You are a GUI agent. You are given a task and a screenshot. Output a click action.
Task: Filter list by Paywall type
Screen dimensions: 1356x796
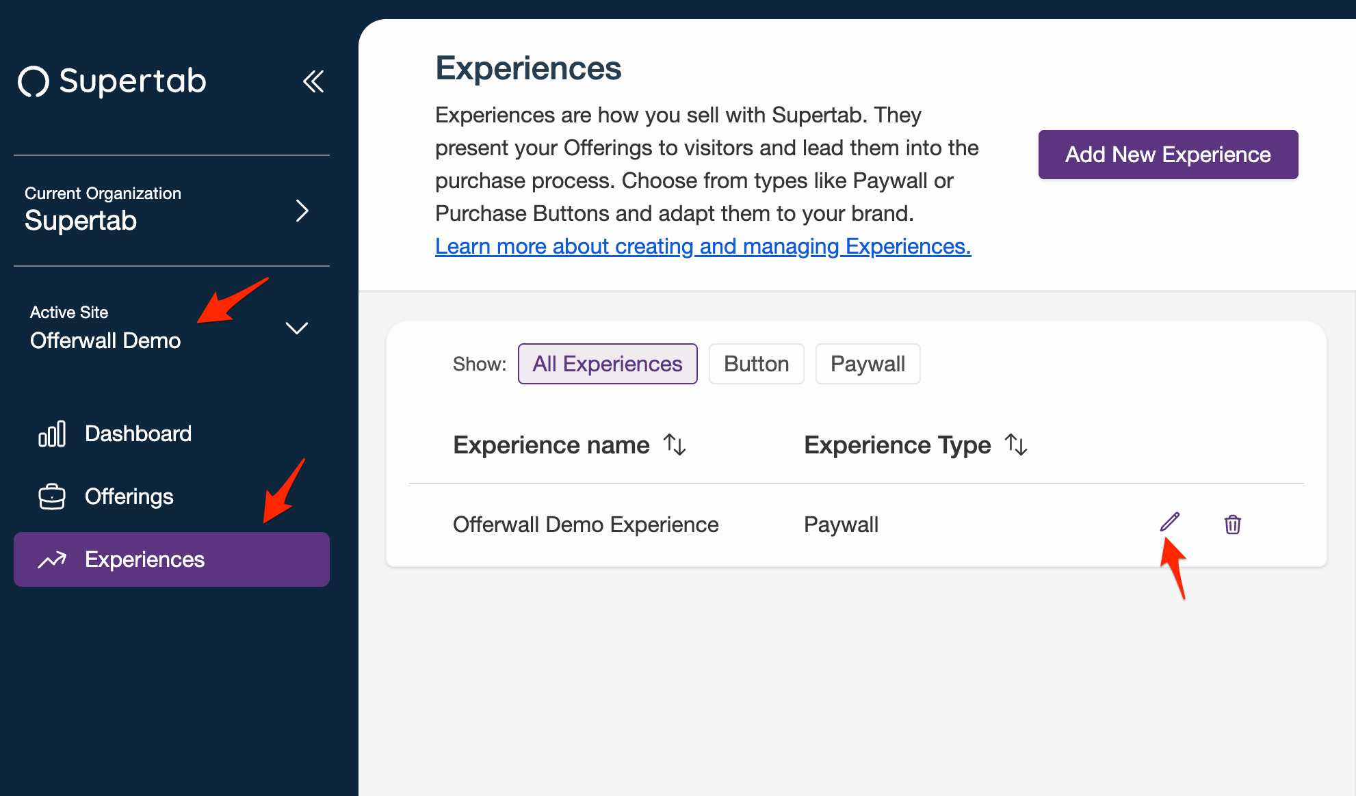point(868,364)
